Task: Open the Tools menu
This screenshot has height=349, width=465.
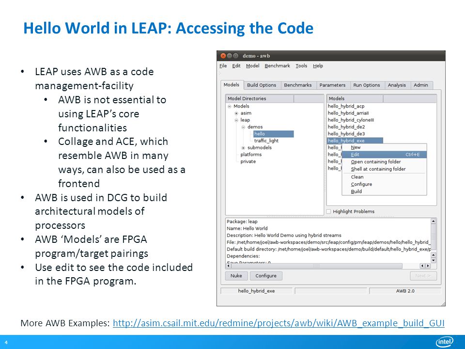Action: click(301, 66)
